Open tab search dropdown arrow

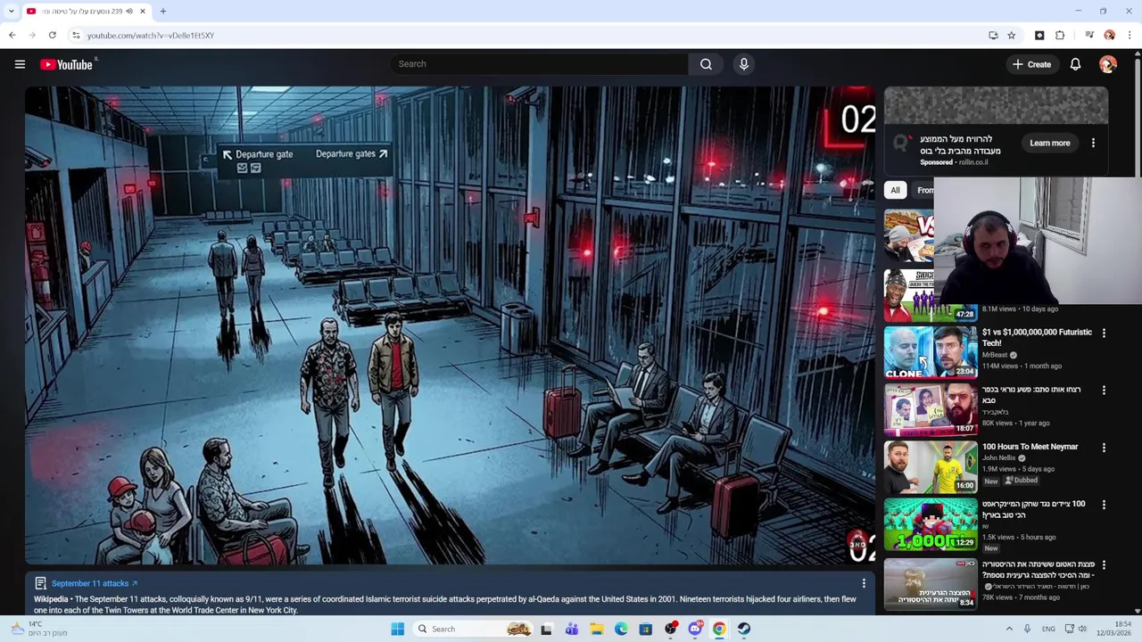[12, 12]
